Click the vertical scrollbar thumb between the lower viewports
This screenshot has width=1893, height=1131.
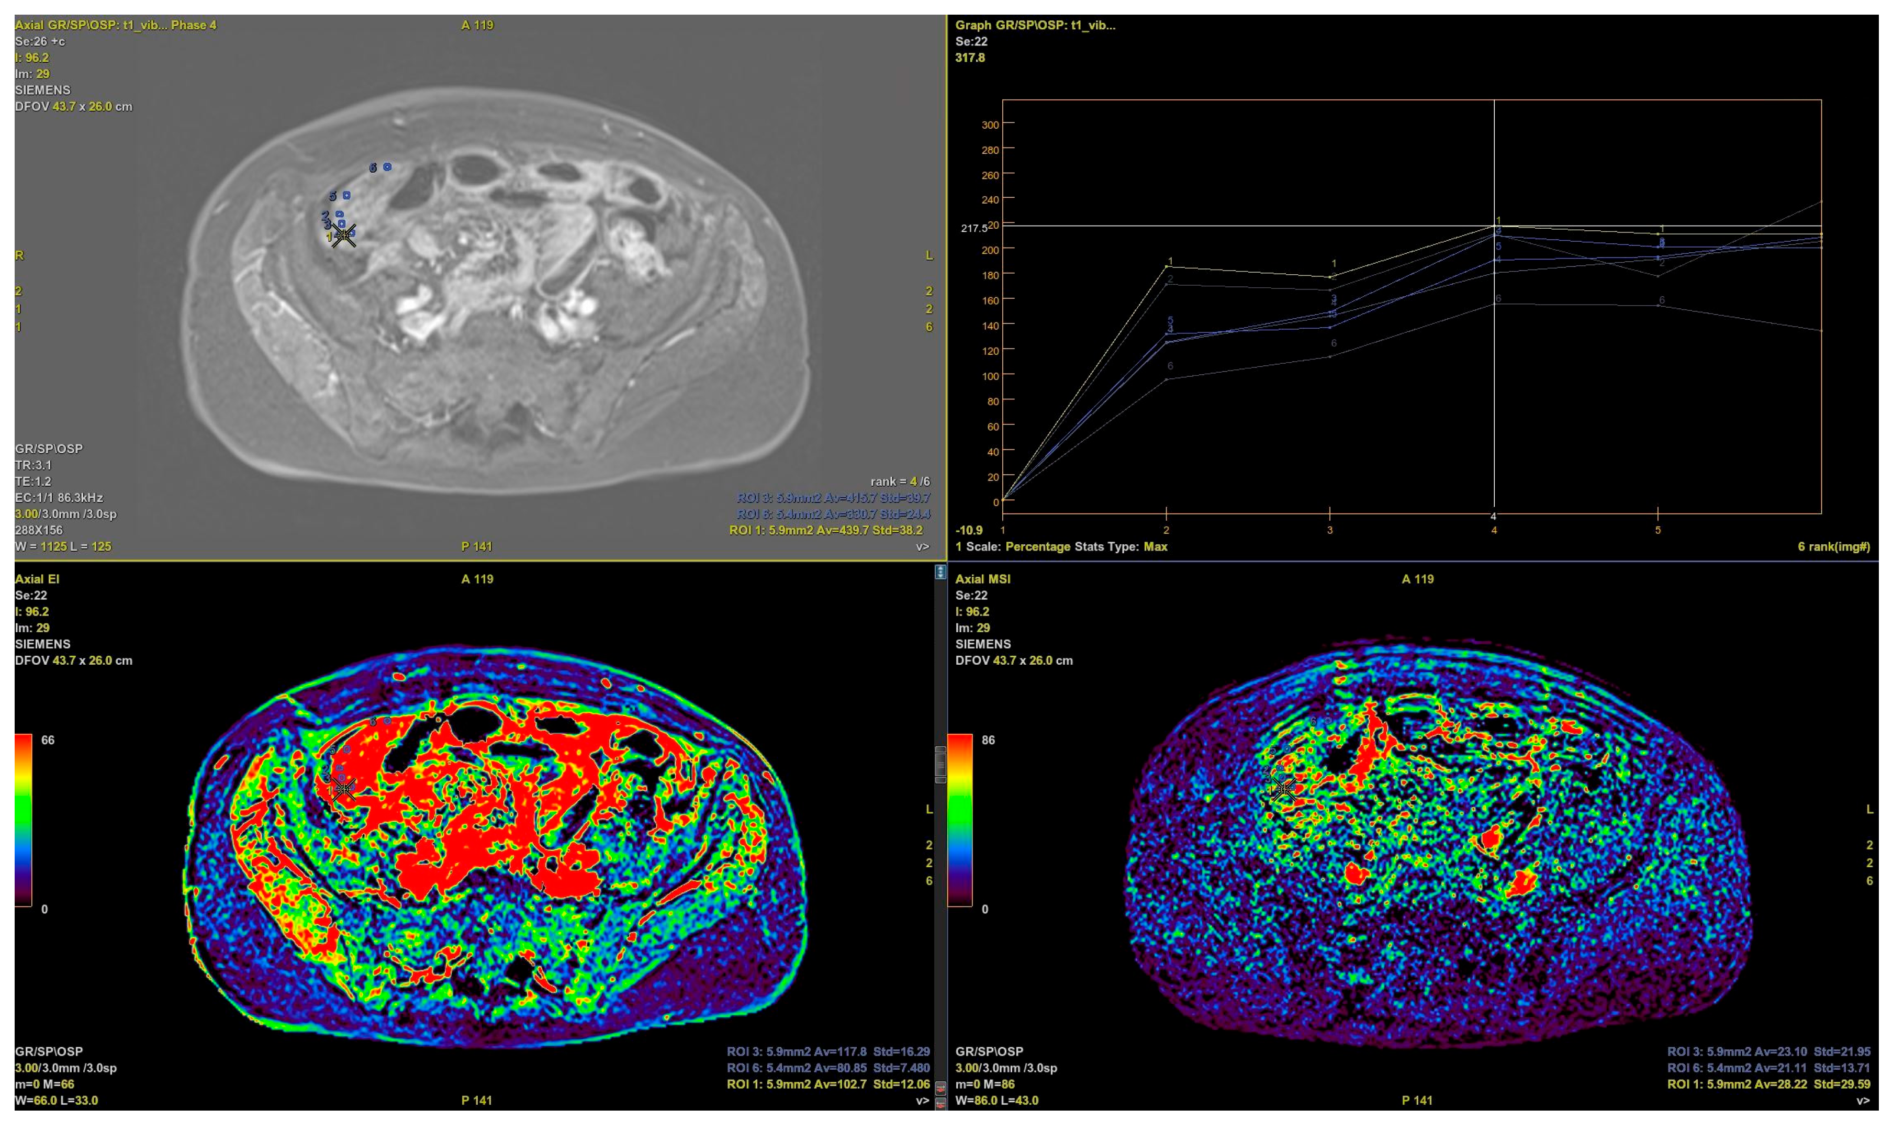point(940,765)
